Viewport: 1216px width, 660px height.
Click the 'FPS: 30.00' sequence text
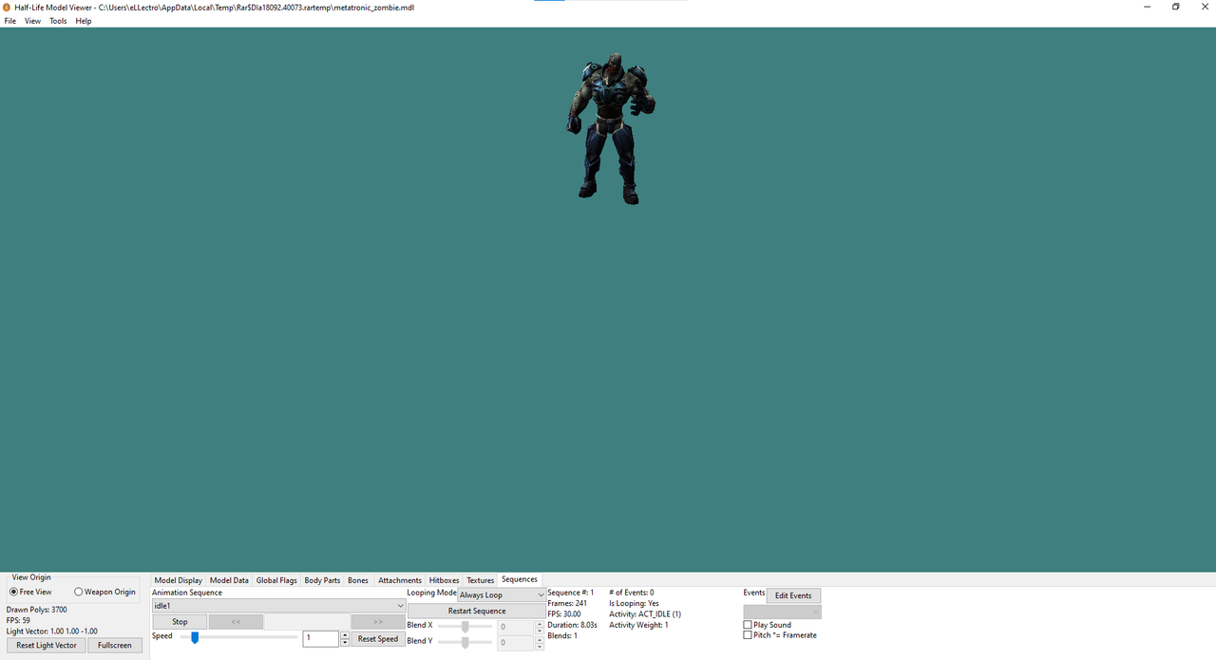[x=564, y=613]
